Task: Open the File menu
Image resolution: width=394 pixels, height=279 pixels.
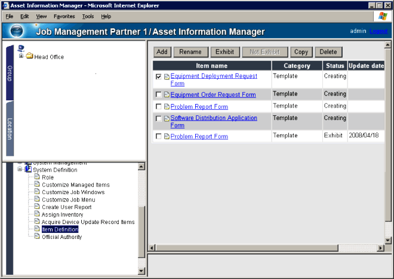Action: [x=10, y=16]
